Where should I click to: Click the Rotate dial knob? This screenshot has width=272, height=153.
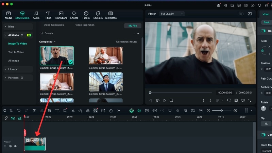pos(263,108)
